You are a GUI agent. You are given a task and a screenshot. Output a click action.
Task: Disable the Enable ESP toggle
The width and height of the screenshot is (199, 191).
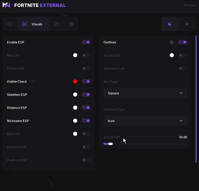86,42
